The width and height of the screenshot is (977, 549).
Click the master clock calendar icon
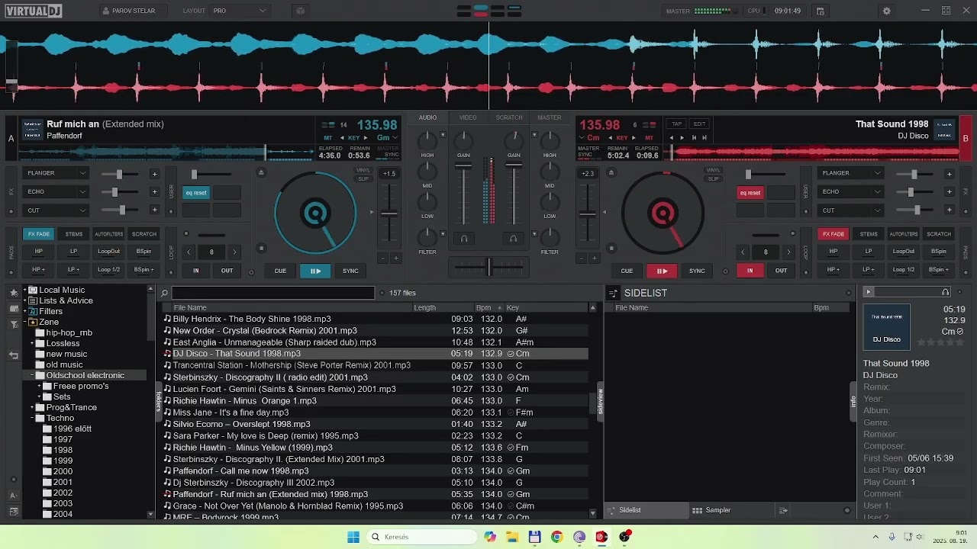(x=821, y=11)
